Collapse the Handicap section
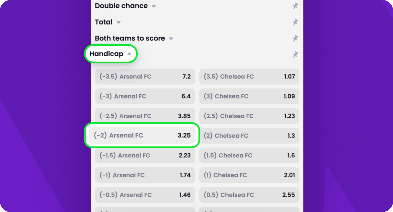 click(129, 54)
